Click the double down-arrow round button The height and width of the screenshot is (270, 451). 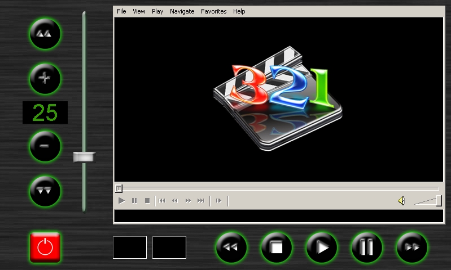coord(45,191)
